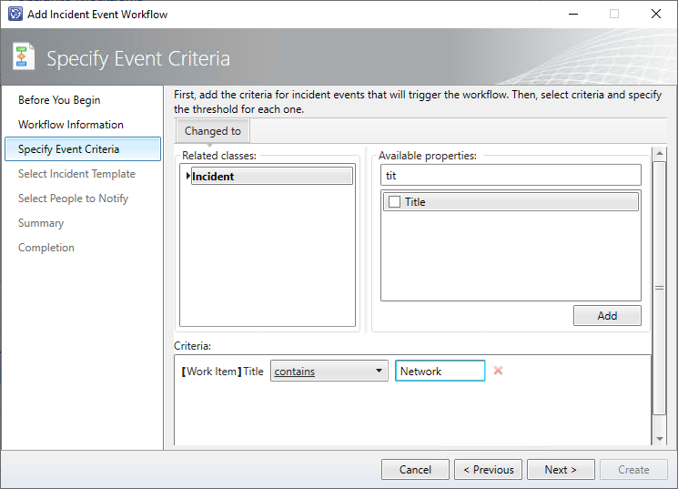Screen dimensions: 678x489
Task: Click the Cancel button
Action: click(415, 470)
